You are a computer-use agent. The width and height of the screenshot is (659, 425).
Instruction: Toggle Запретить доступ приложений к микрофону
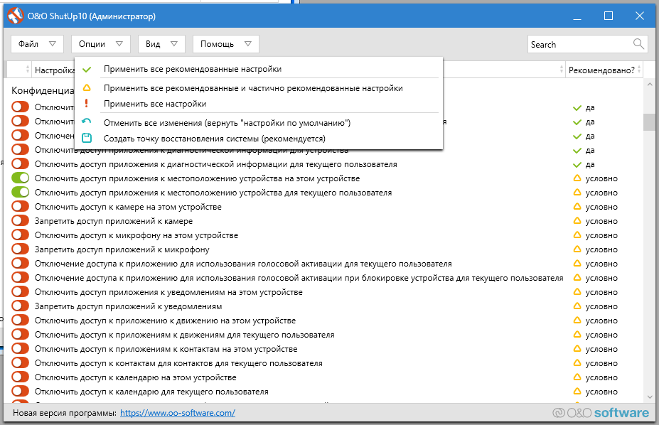click(x=20, y=249)
